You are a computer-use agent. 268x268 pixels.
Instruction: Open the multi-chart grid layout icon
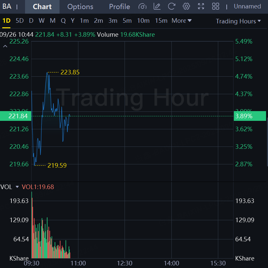coord(216,6)
